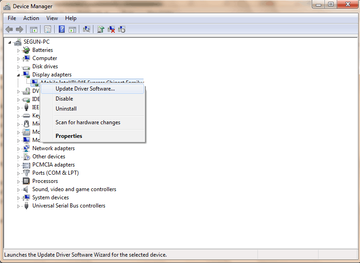Click the Device Manager title bar icon

pyautogui.click(x=7, y=6)
